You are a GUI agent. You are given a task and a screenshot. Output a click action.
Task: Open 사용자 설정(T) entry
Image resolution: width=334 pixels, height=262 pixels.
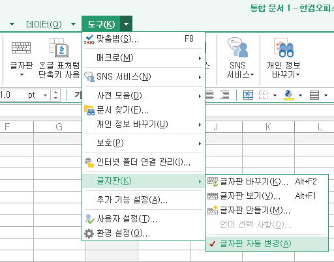[x=144, y=219]
